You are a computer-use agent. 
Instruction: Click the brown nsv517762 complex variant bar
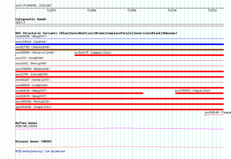[x=119, y=50]
